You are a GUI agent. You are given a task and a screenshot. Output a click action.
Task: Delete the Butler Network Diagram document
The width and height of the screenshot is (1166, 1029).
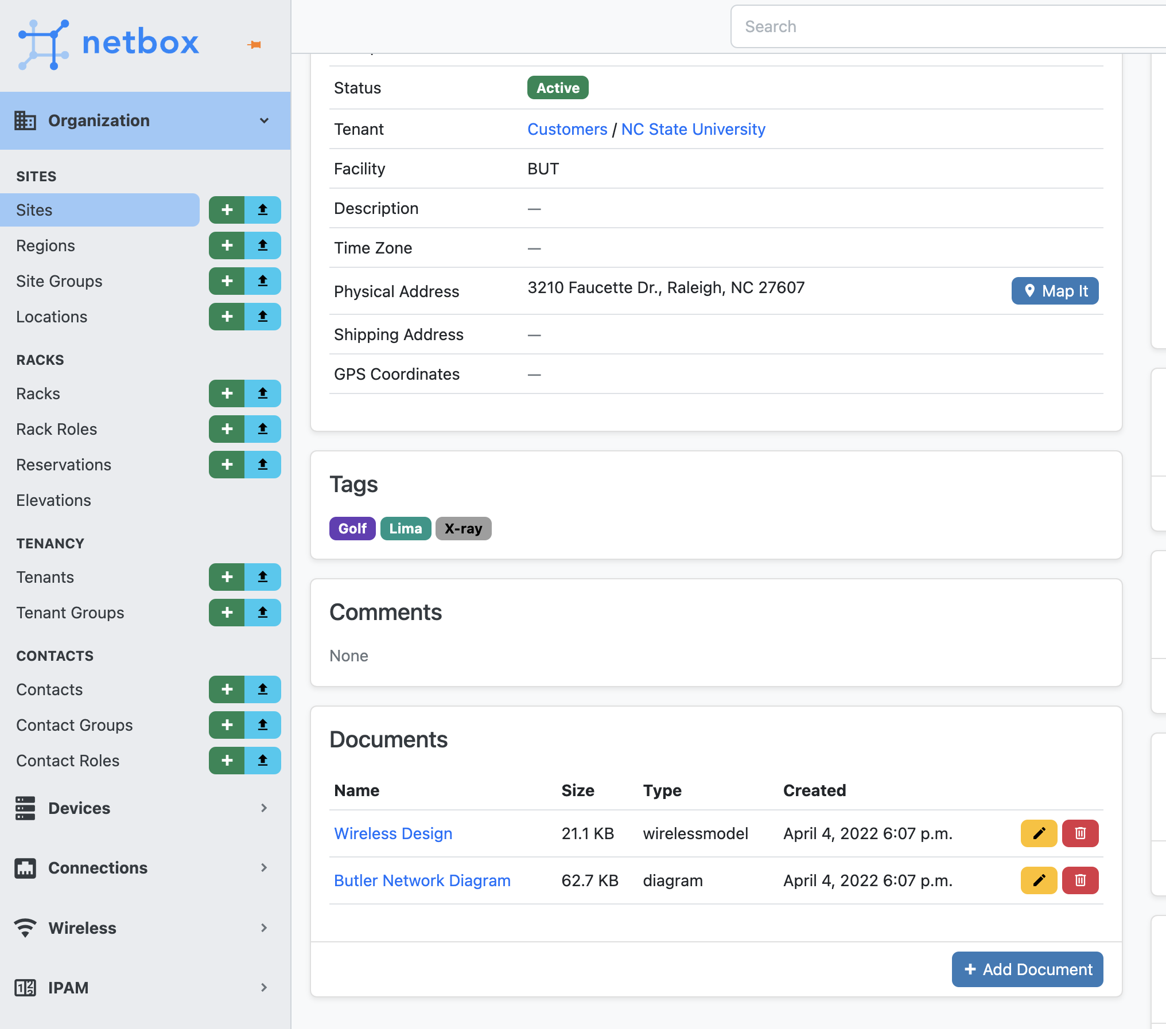[x=1080, y=880]
